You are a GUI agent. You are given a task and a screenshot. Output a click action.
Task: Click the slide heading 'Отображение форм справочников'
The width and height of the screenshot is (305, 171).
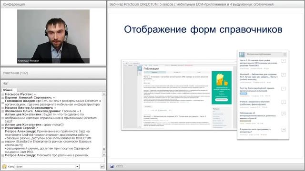click(x=203, y=29)
